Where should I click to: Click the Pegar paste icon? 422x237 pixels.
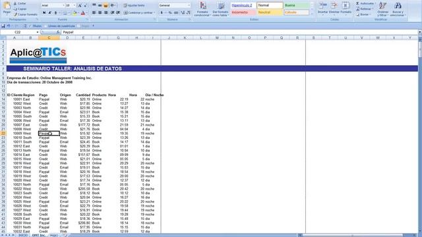[7, 6]
